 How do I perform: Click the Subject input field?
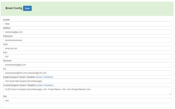coord(87,81)
